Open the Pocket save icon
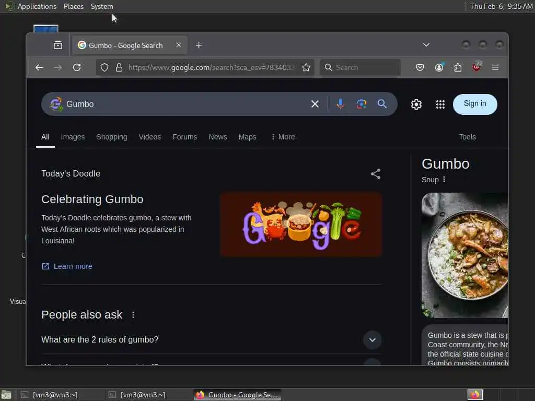This screenshot has width=535, height=401. coord(420,67)
